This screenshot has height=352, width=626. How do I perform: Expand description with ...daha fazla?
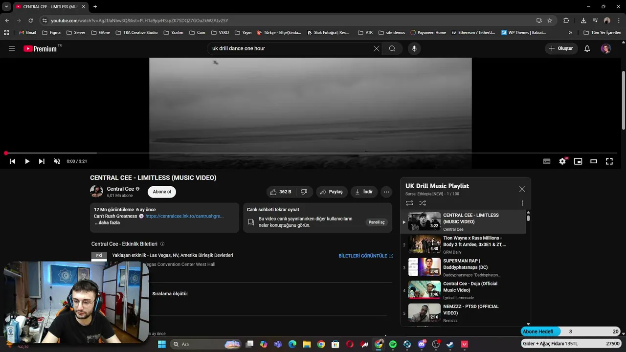(107, 222)
